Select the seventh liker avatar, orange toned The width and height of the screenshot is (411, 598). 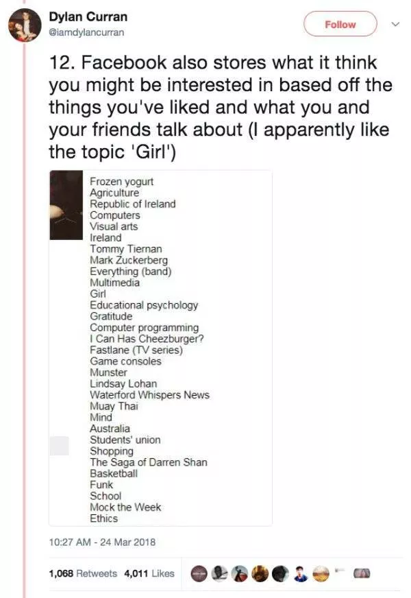pos(321,573)
